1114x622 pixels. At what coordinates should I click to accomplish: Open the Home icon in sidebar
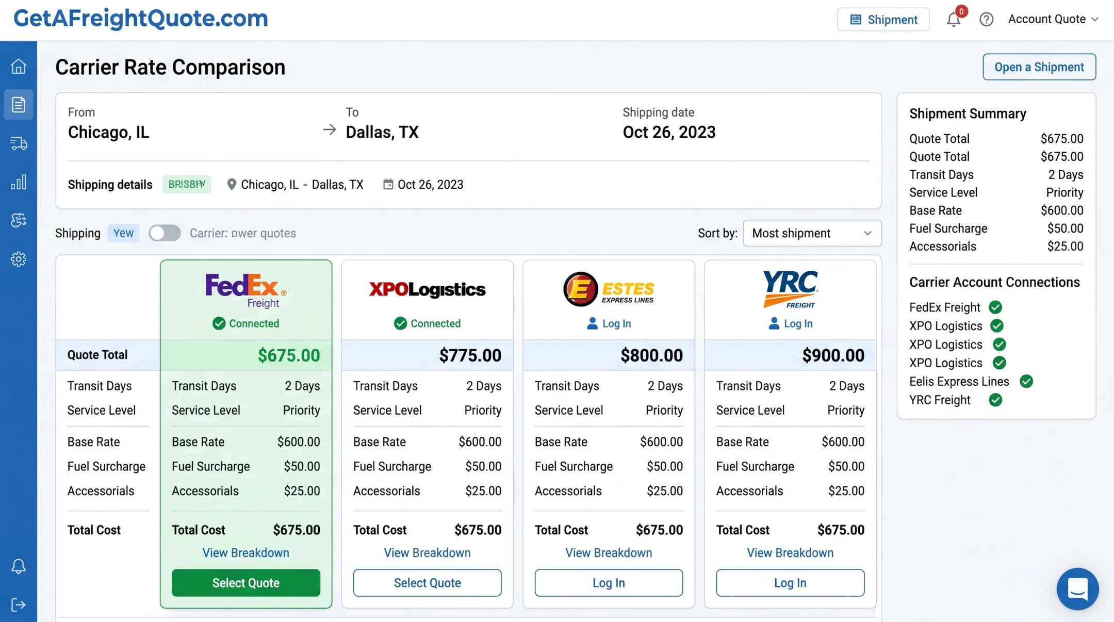pyautogui.click(x=19, y=66)
